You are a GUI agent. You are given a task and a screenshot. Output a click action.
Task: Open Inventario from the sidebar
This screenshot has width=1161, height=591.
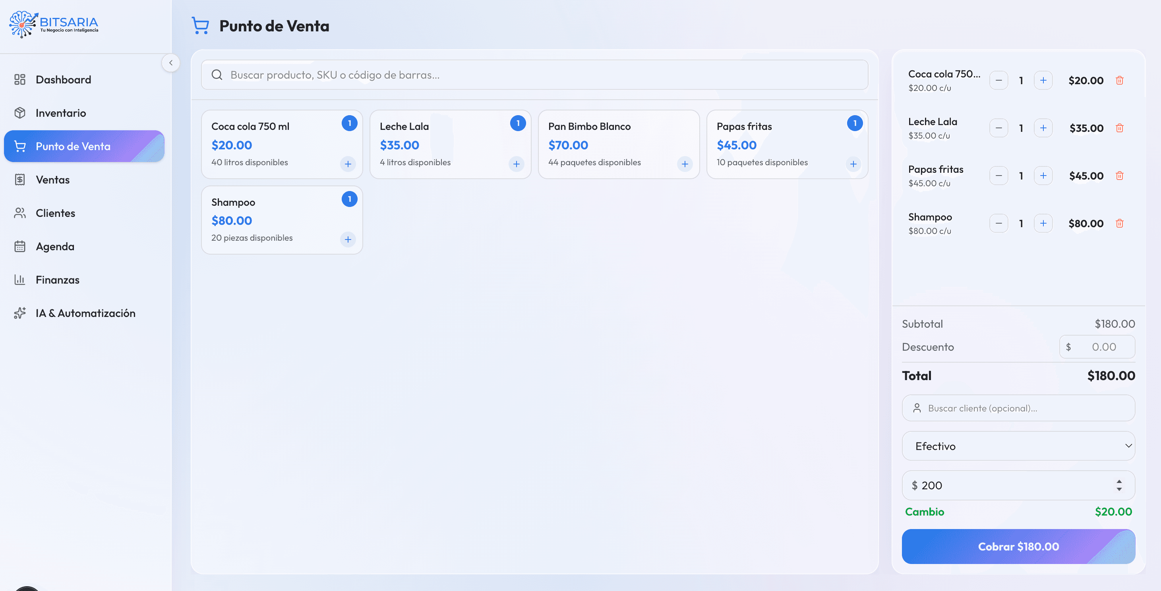(60, 113)
